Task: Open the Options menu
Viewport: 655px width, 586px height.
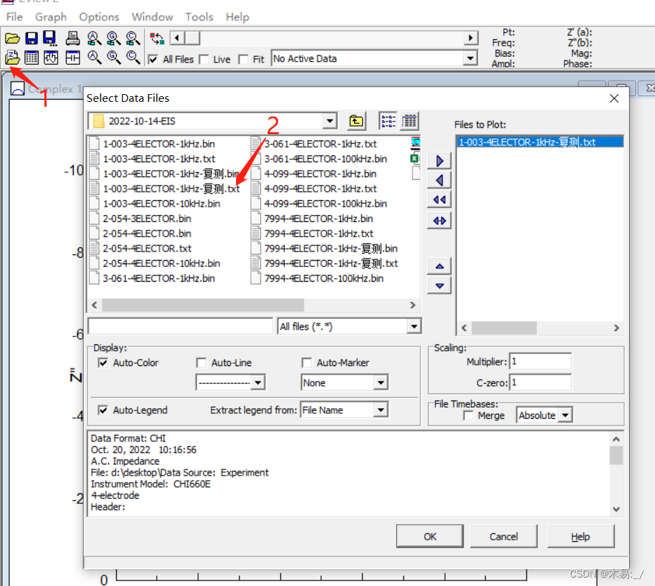Action: click(x=99, y=17)
